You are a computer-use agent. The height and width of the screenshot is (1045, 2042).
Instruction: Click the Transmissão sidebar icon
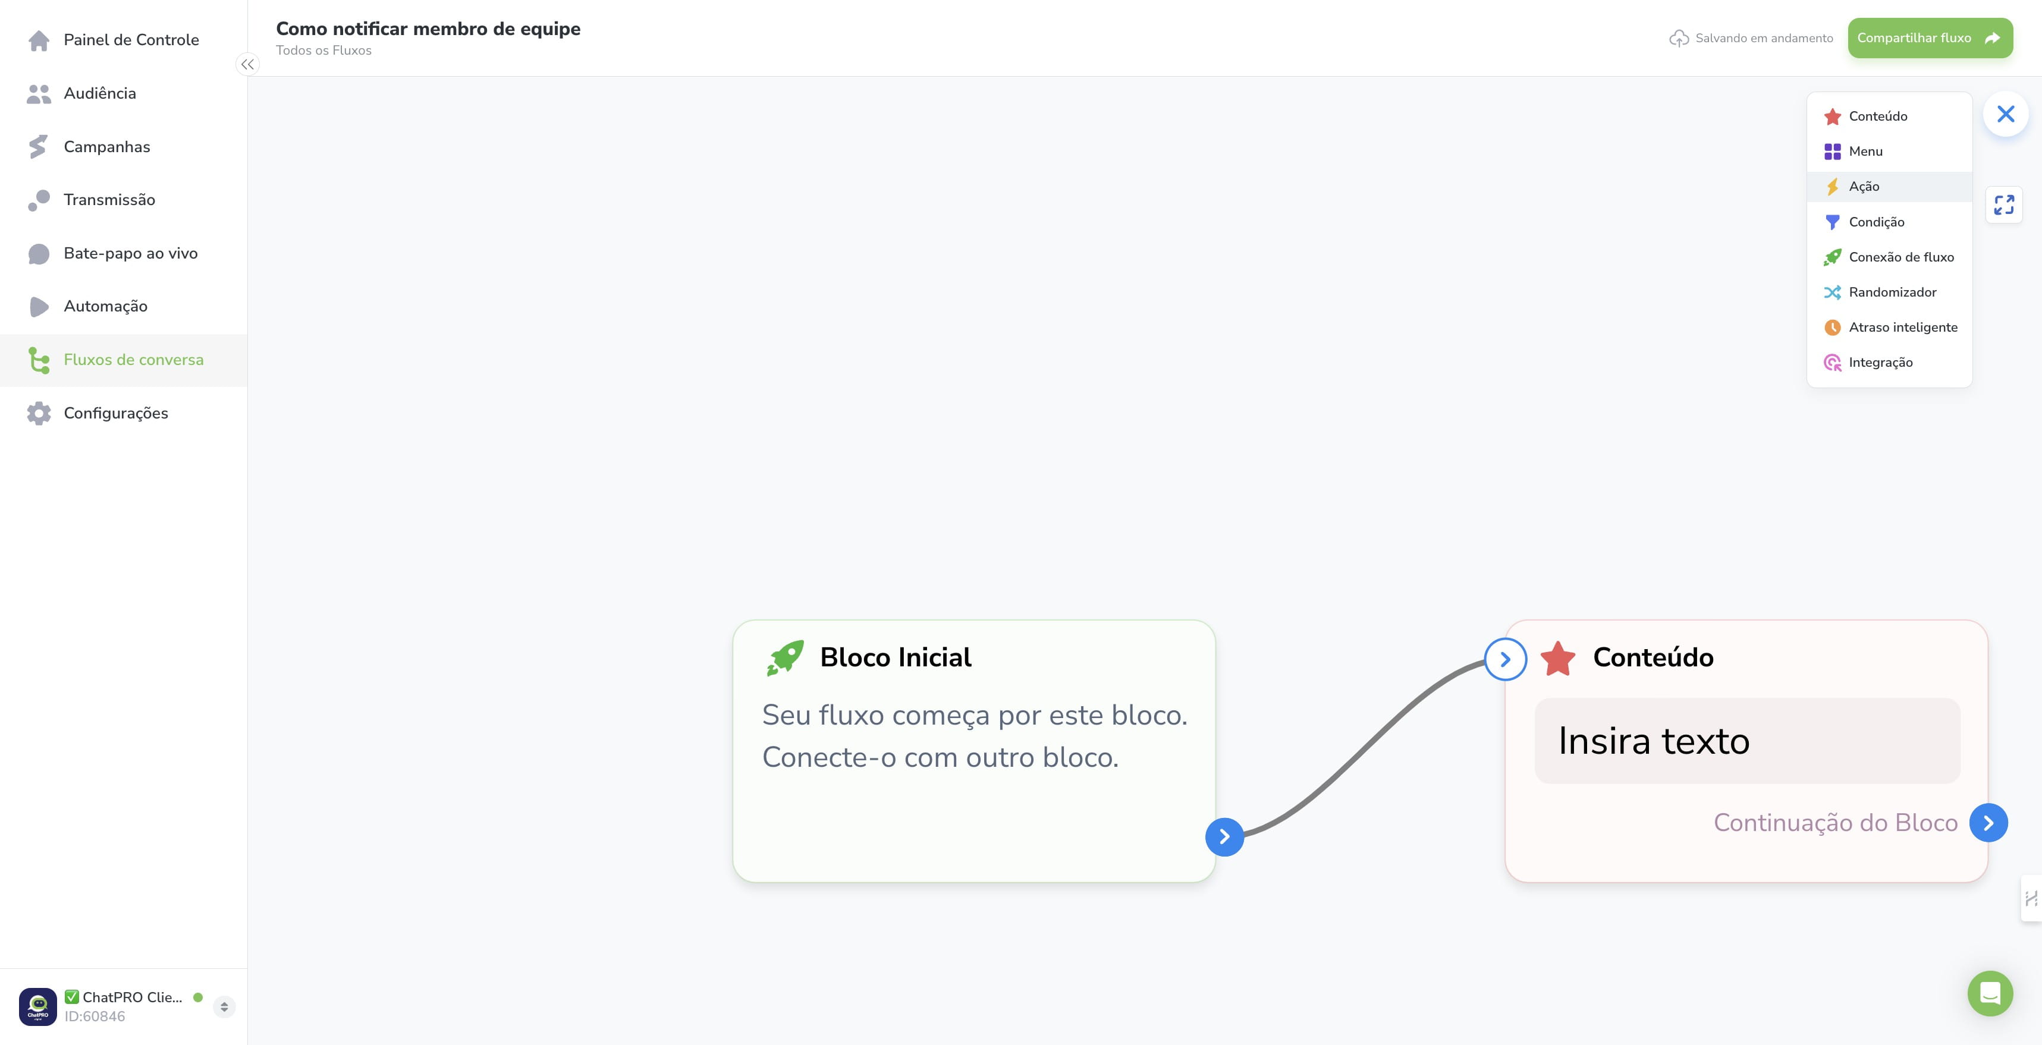[x=39, y=200]
